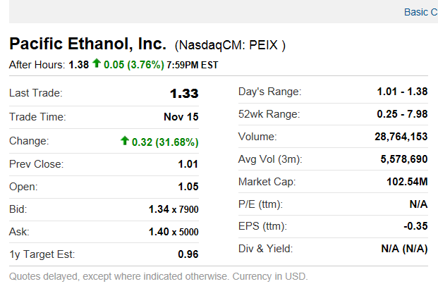Click the Prev Close value 1.01
Viewport: 438px width, 291px height.
click(188, 164)
